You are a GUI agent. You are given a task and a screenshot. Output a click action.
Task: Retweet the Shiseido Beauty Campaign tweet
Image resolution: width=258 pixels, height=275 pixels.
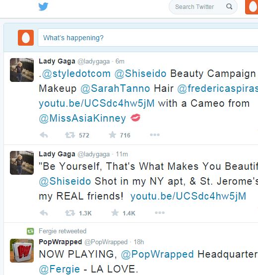[70, 135]
